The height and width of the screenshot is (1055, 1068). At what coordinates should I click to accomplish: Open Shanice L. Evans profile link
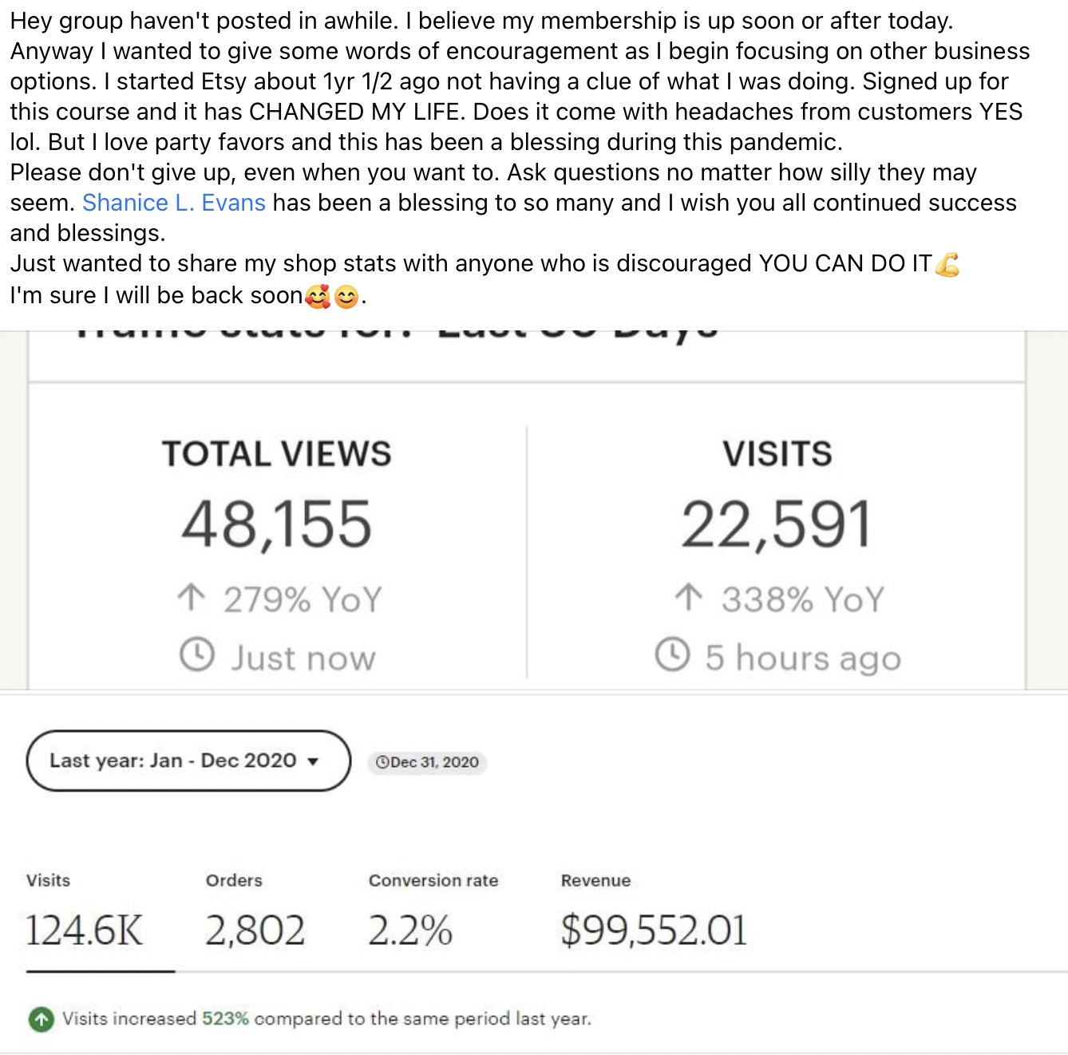173,203
